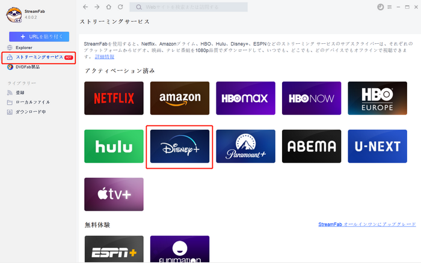This screenshot has height=263, width=421.
Task: Click the search magnifier icon
Action: point(139,7)
